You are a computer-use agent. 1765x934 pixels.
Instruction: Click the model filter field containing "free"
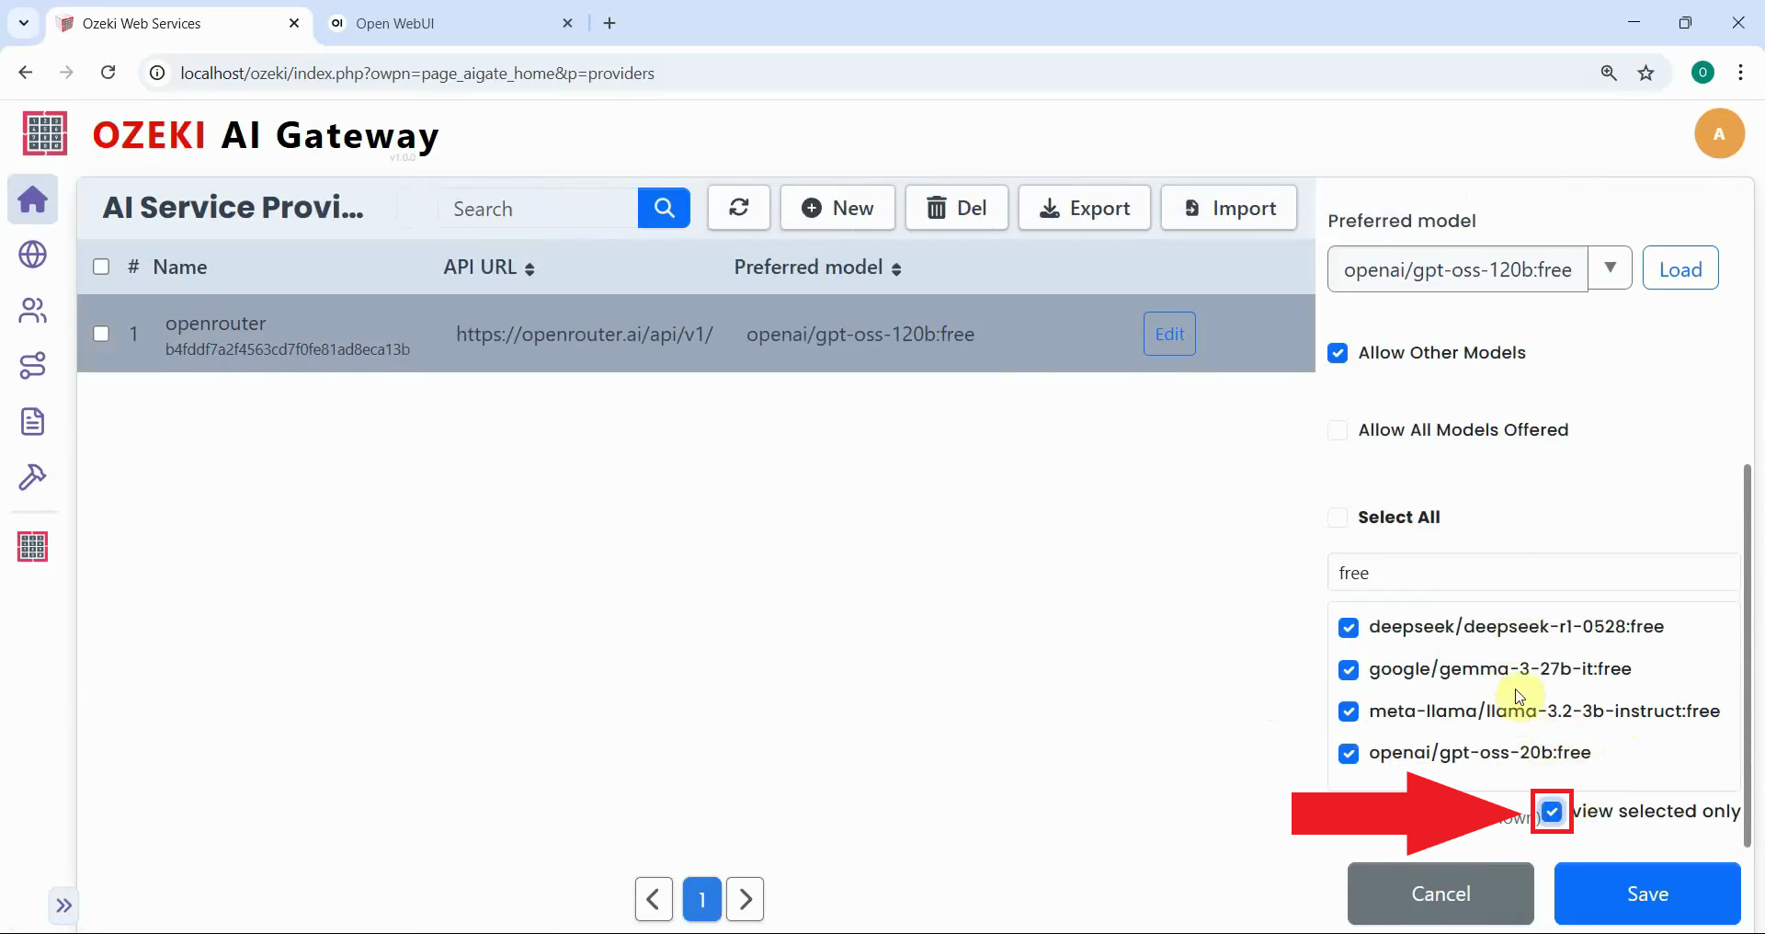[x=1532, y=573]
